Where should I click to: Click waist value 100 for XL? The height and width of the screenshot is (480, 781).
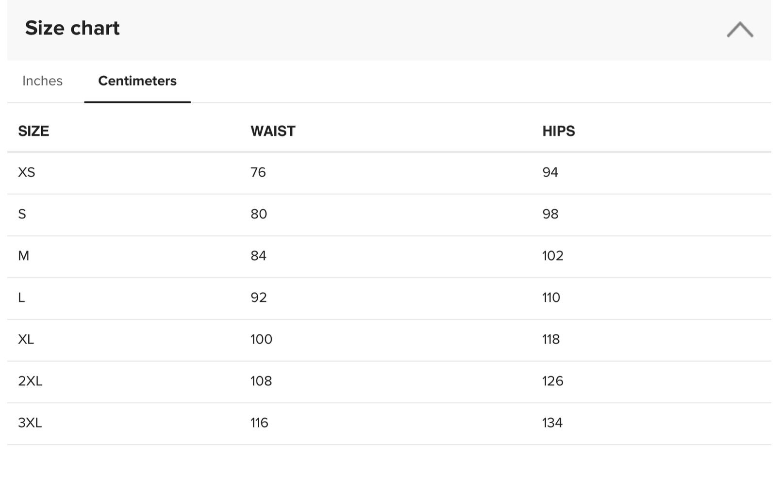click(x=261, y=339)
